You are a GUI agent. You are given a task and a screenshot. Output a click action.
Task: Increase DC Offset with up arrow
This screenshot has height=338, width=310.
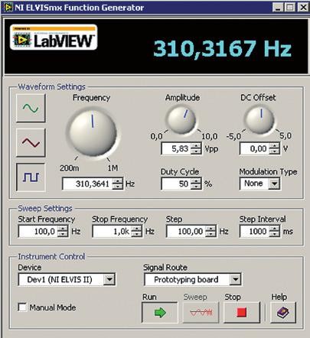[275, 146]
